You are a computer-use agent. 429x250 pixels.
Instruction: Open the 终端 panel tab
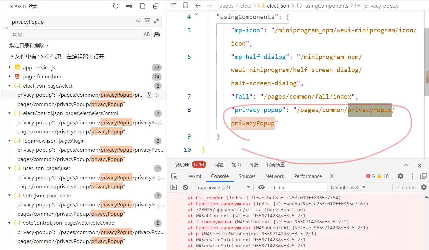253,165
